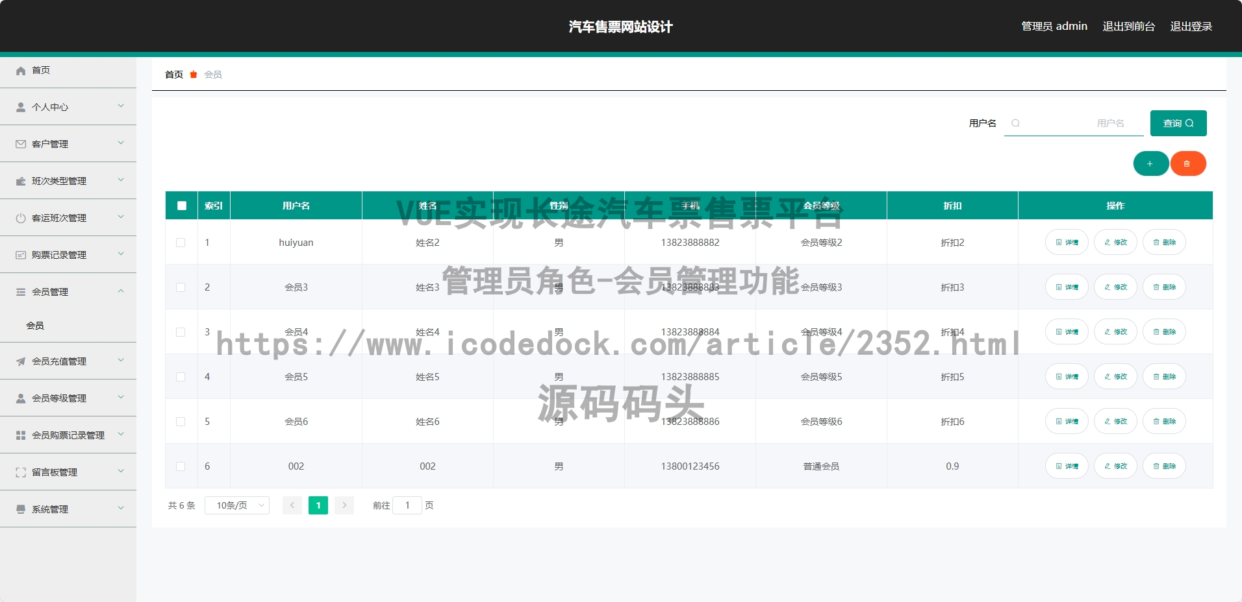Click the 首页 breadcrumb link
This screenshot has height=602, width=1242.
(174, 75)
